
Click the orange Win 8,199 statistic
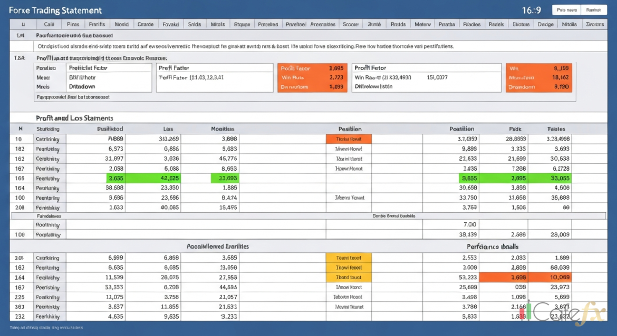click(539, 68)
